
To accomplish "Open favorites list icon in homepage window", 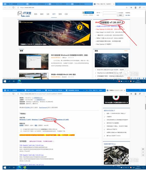I will pos(131,7).
